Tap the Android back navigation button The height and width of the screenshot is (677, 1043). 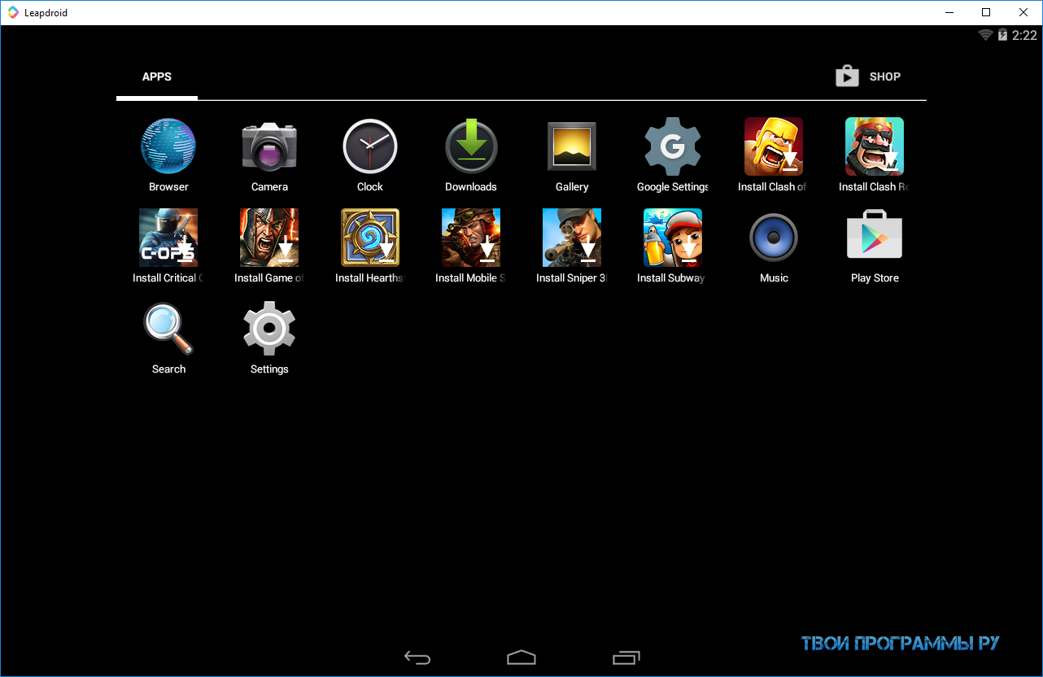[417, 657]
